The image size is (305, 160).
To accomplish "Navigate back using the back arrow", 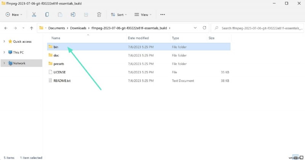I will coord(6,28).
